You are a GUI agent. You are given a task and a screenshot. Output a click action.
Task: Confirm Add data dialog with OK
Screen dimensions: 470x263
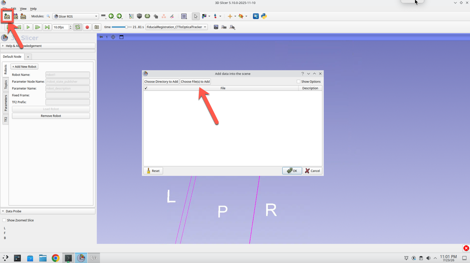point(292,171)
